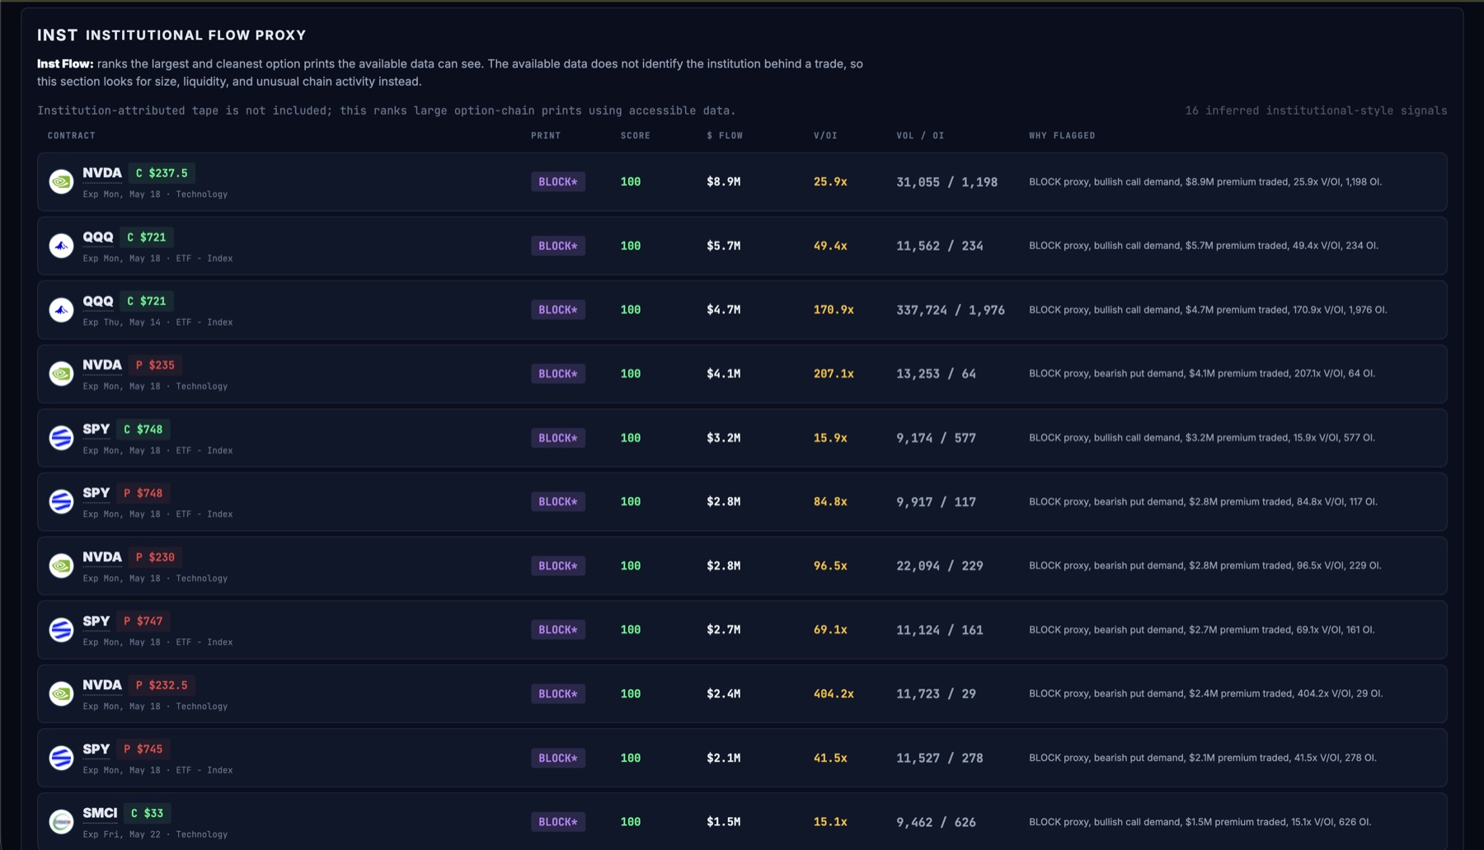Click the QQQ logo in the $5.7M flow row
1484x850 pixels.
click(x=61, y=246)
